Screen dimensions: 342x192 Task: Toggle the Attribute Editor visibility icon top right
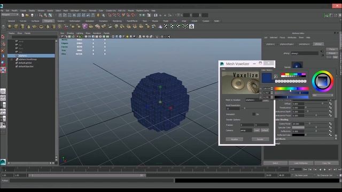pos(331,15)
